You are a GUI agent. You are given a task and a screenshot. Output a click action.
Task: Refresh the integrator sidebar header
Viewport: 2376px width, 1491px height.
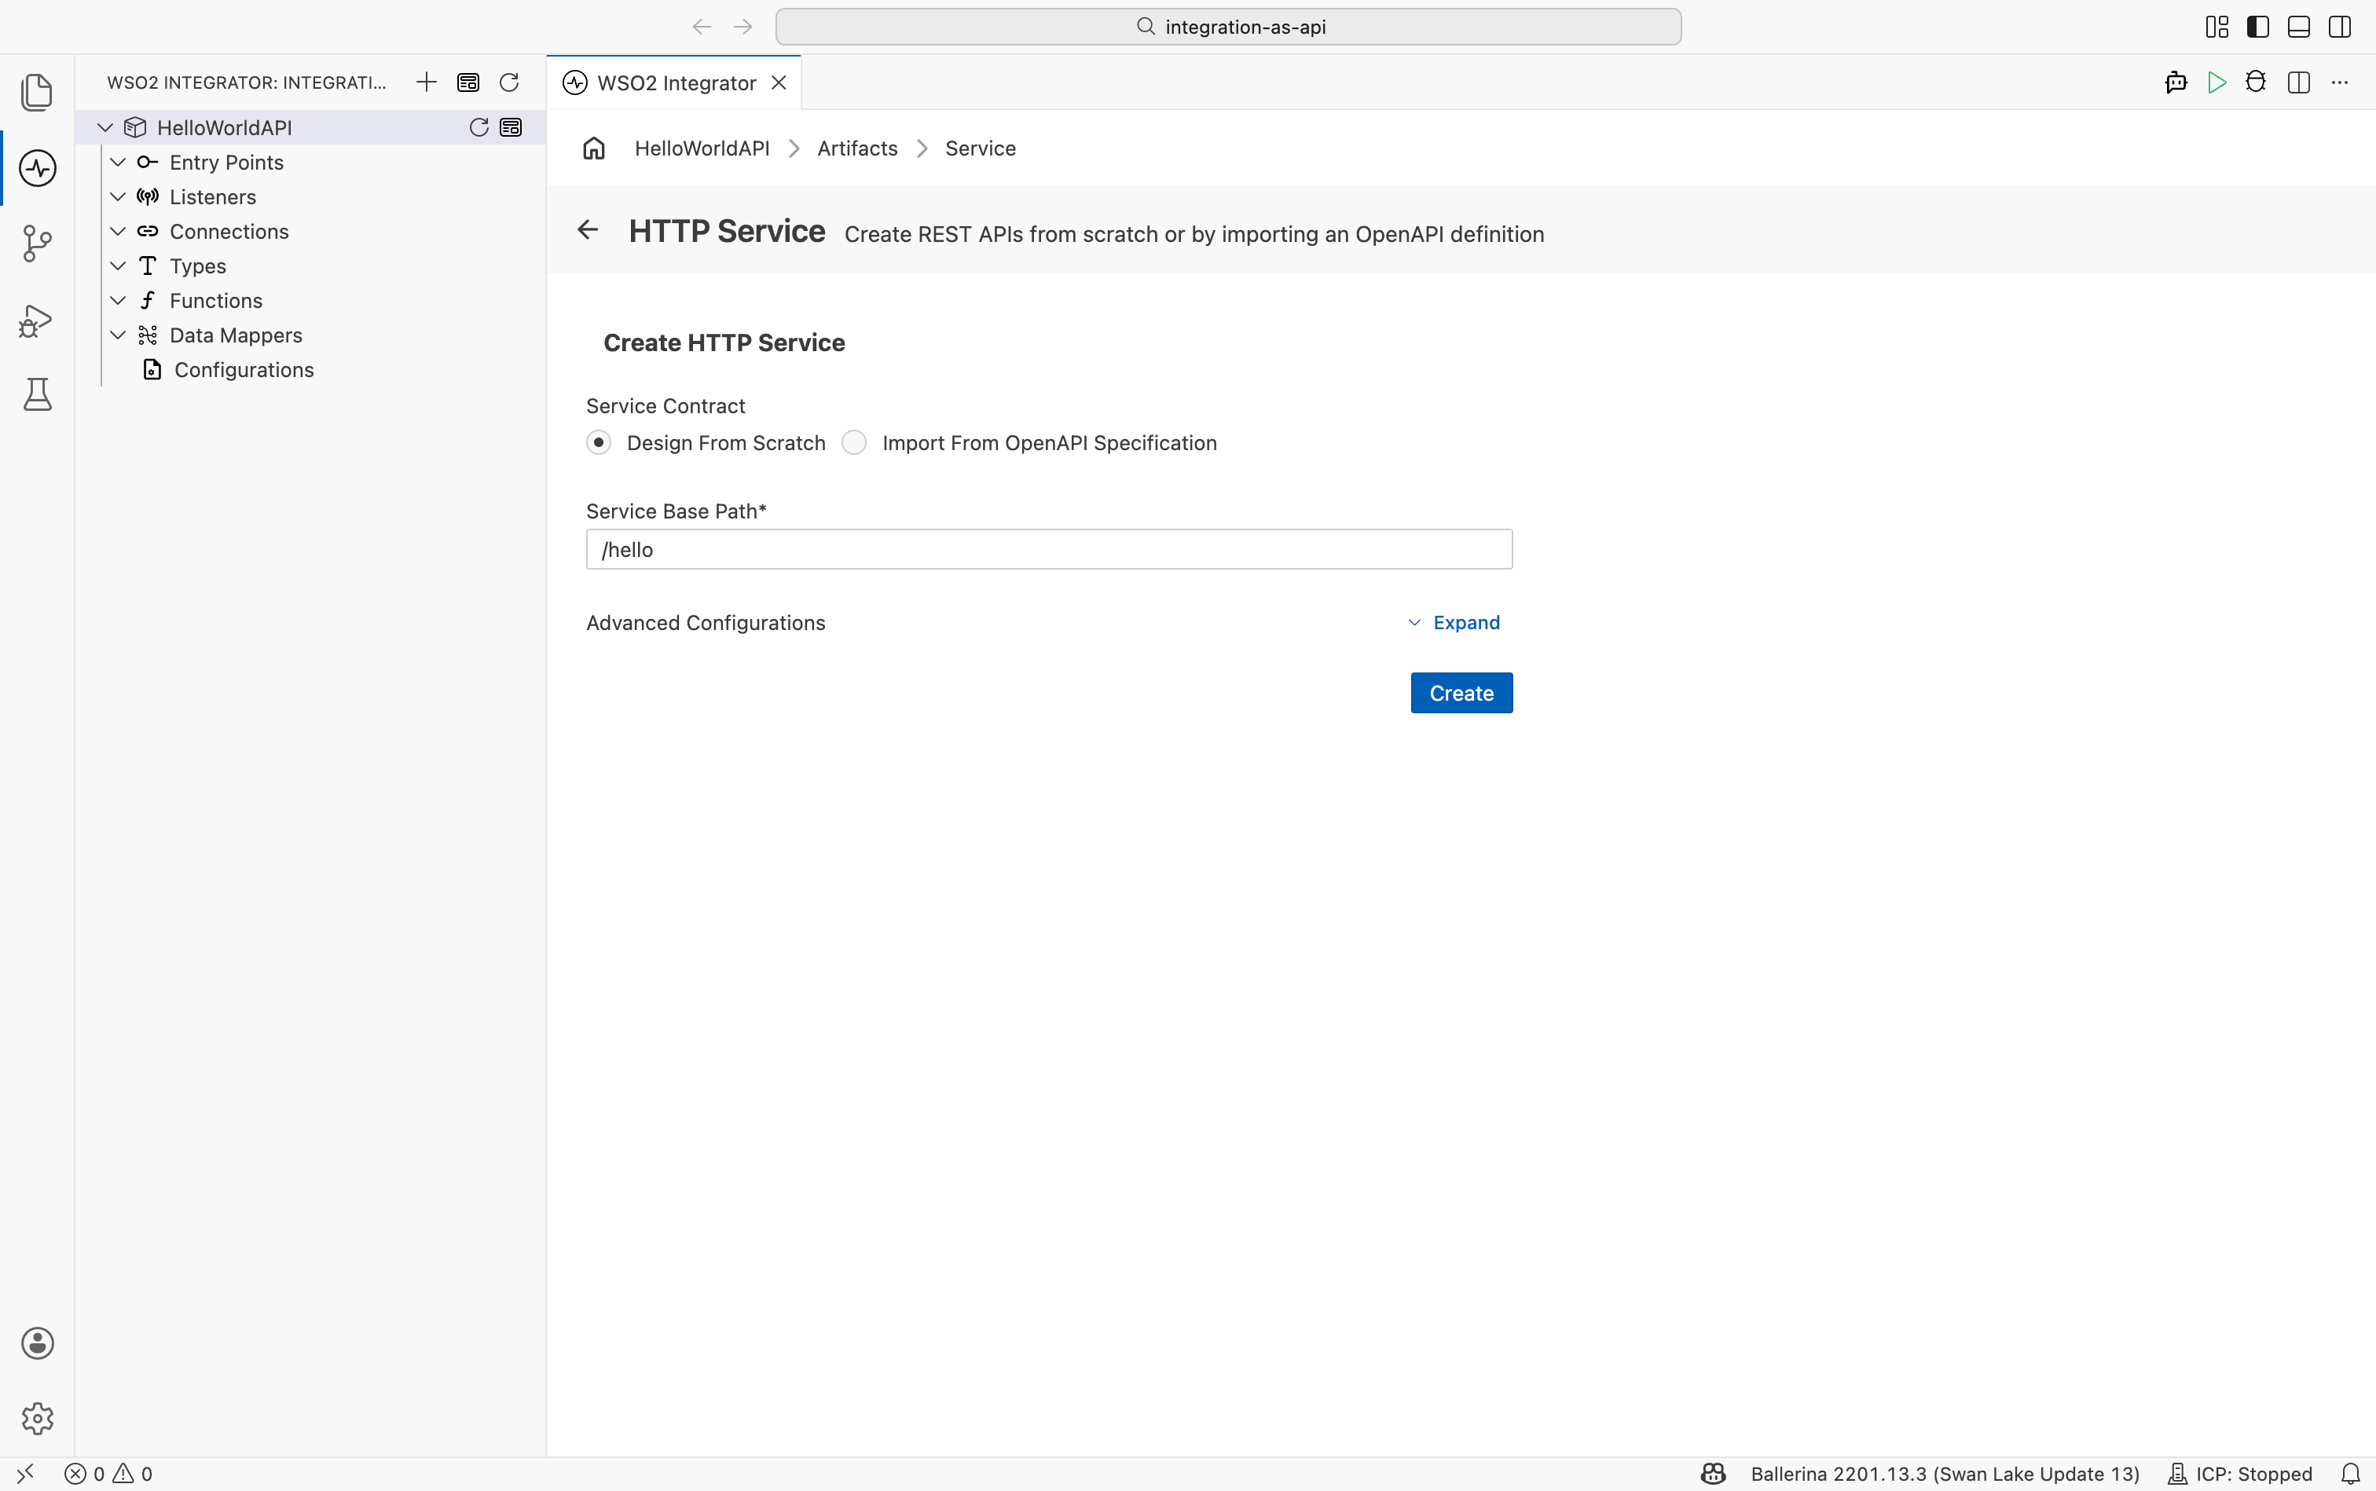coord(509,82)
